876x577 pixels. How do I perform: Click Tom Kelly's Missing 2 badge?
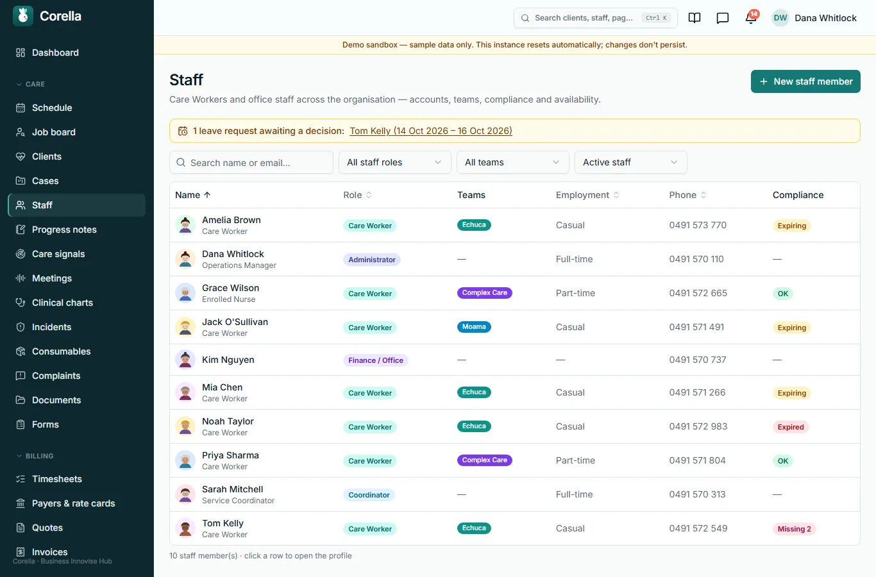click(794, 529)
